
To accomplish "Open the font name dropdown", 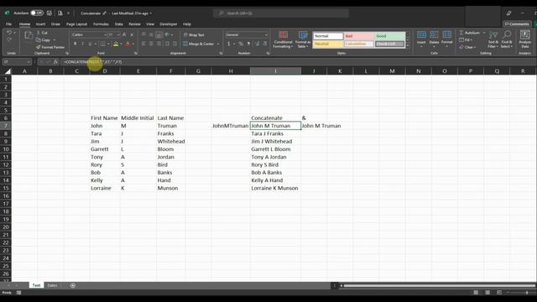I will coord(105,35).
